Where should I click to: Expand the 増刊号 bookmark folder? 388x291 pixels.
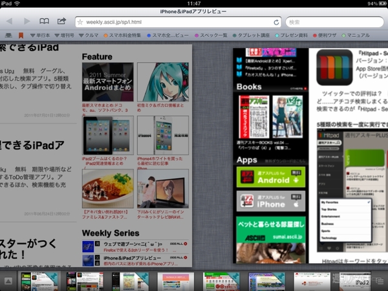pyautogui.click(x=64, y=36)
